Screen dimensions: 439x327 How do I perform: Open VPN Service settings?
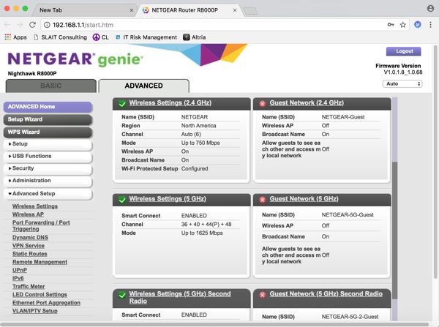pos(29,246)
